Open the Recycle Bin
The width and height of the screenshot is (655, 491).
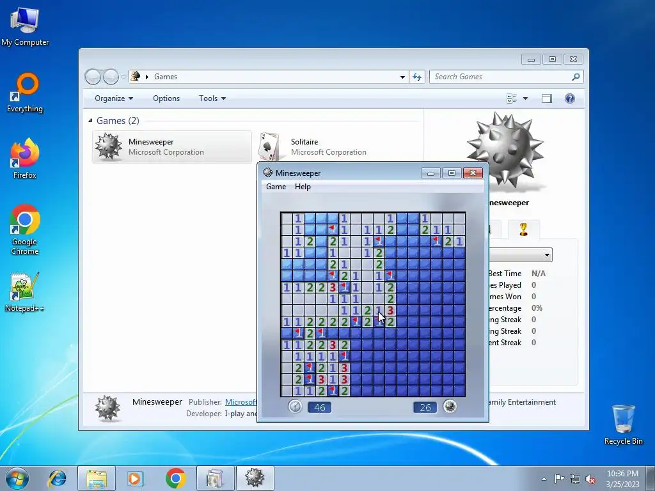(623, 425)
